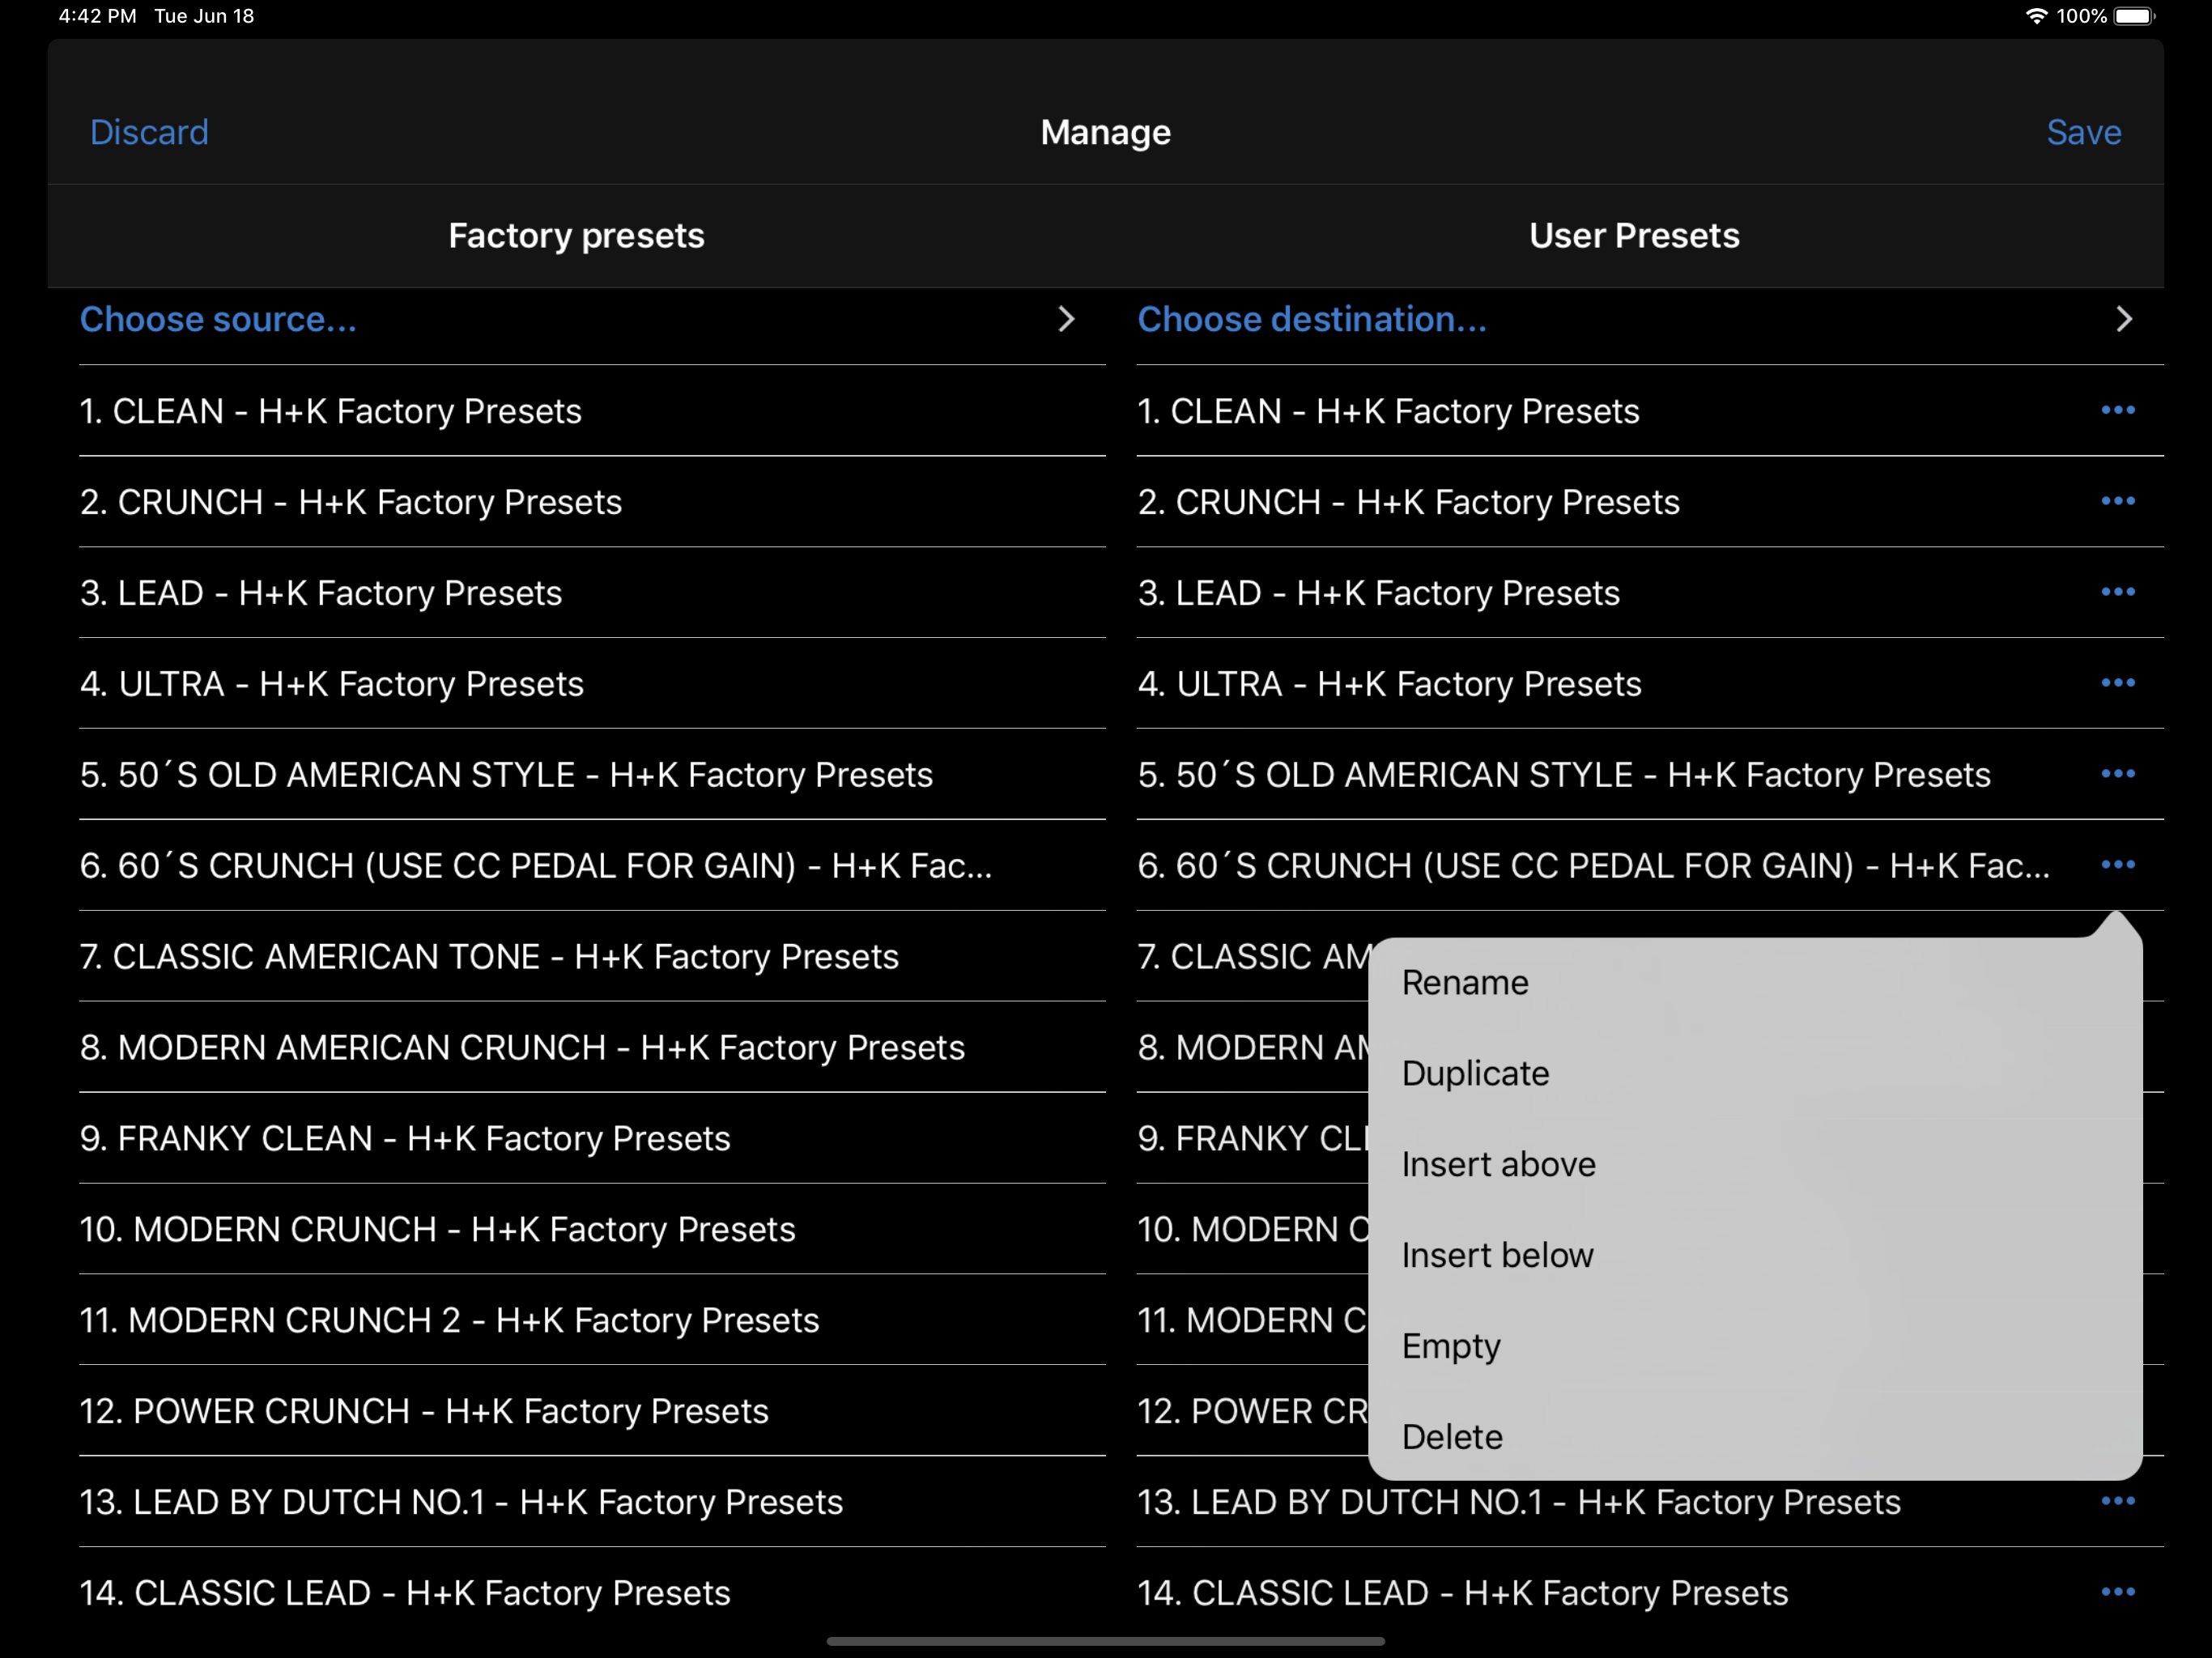Select Insert below in the popup menu
This screenshot has width=2212, height=1658.
point(1755,1256)
